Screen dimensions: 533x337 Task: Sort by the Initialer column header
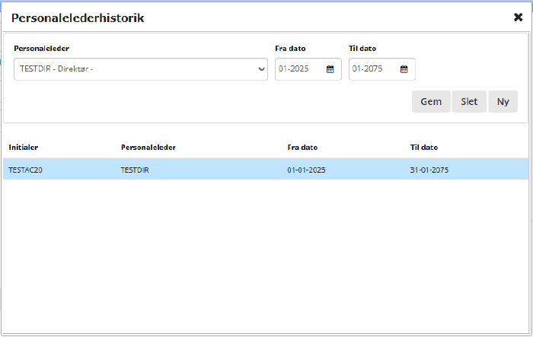24,148
